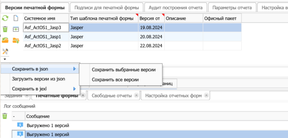Viewport: 288px width, 138px height.
Task: Click info icon of first log message
Action: 20,125
